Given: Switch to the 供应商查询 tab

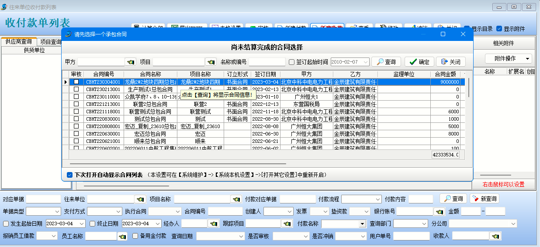Looking at the screenshot, I should [18, 42].
